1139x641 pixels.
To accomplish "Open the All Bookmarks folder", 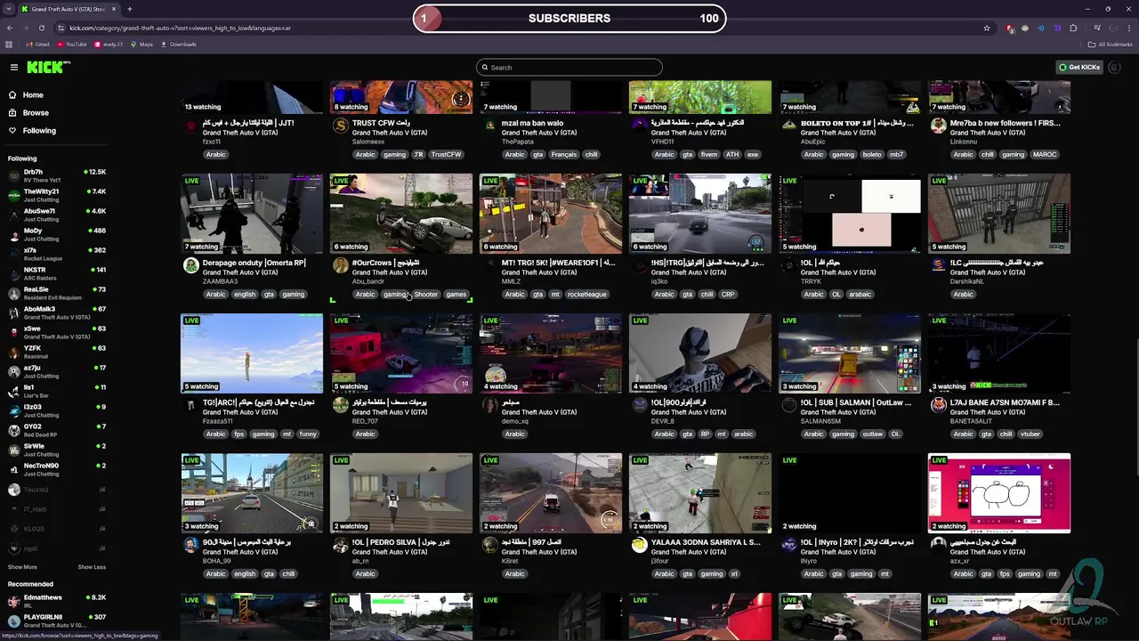I will coord(1111,45).
